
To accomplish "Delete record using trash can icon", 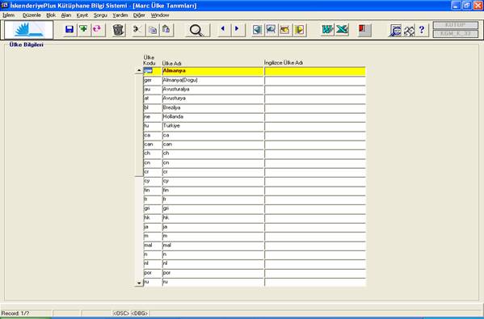I will (118, 30).
